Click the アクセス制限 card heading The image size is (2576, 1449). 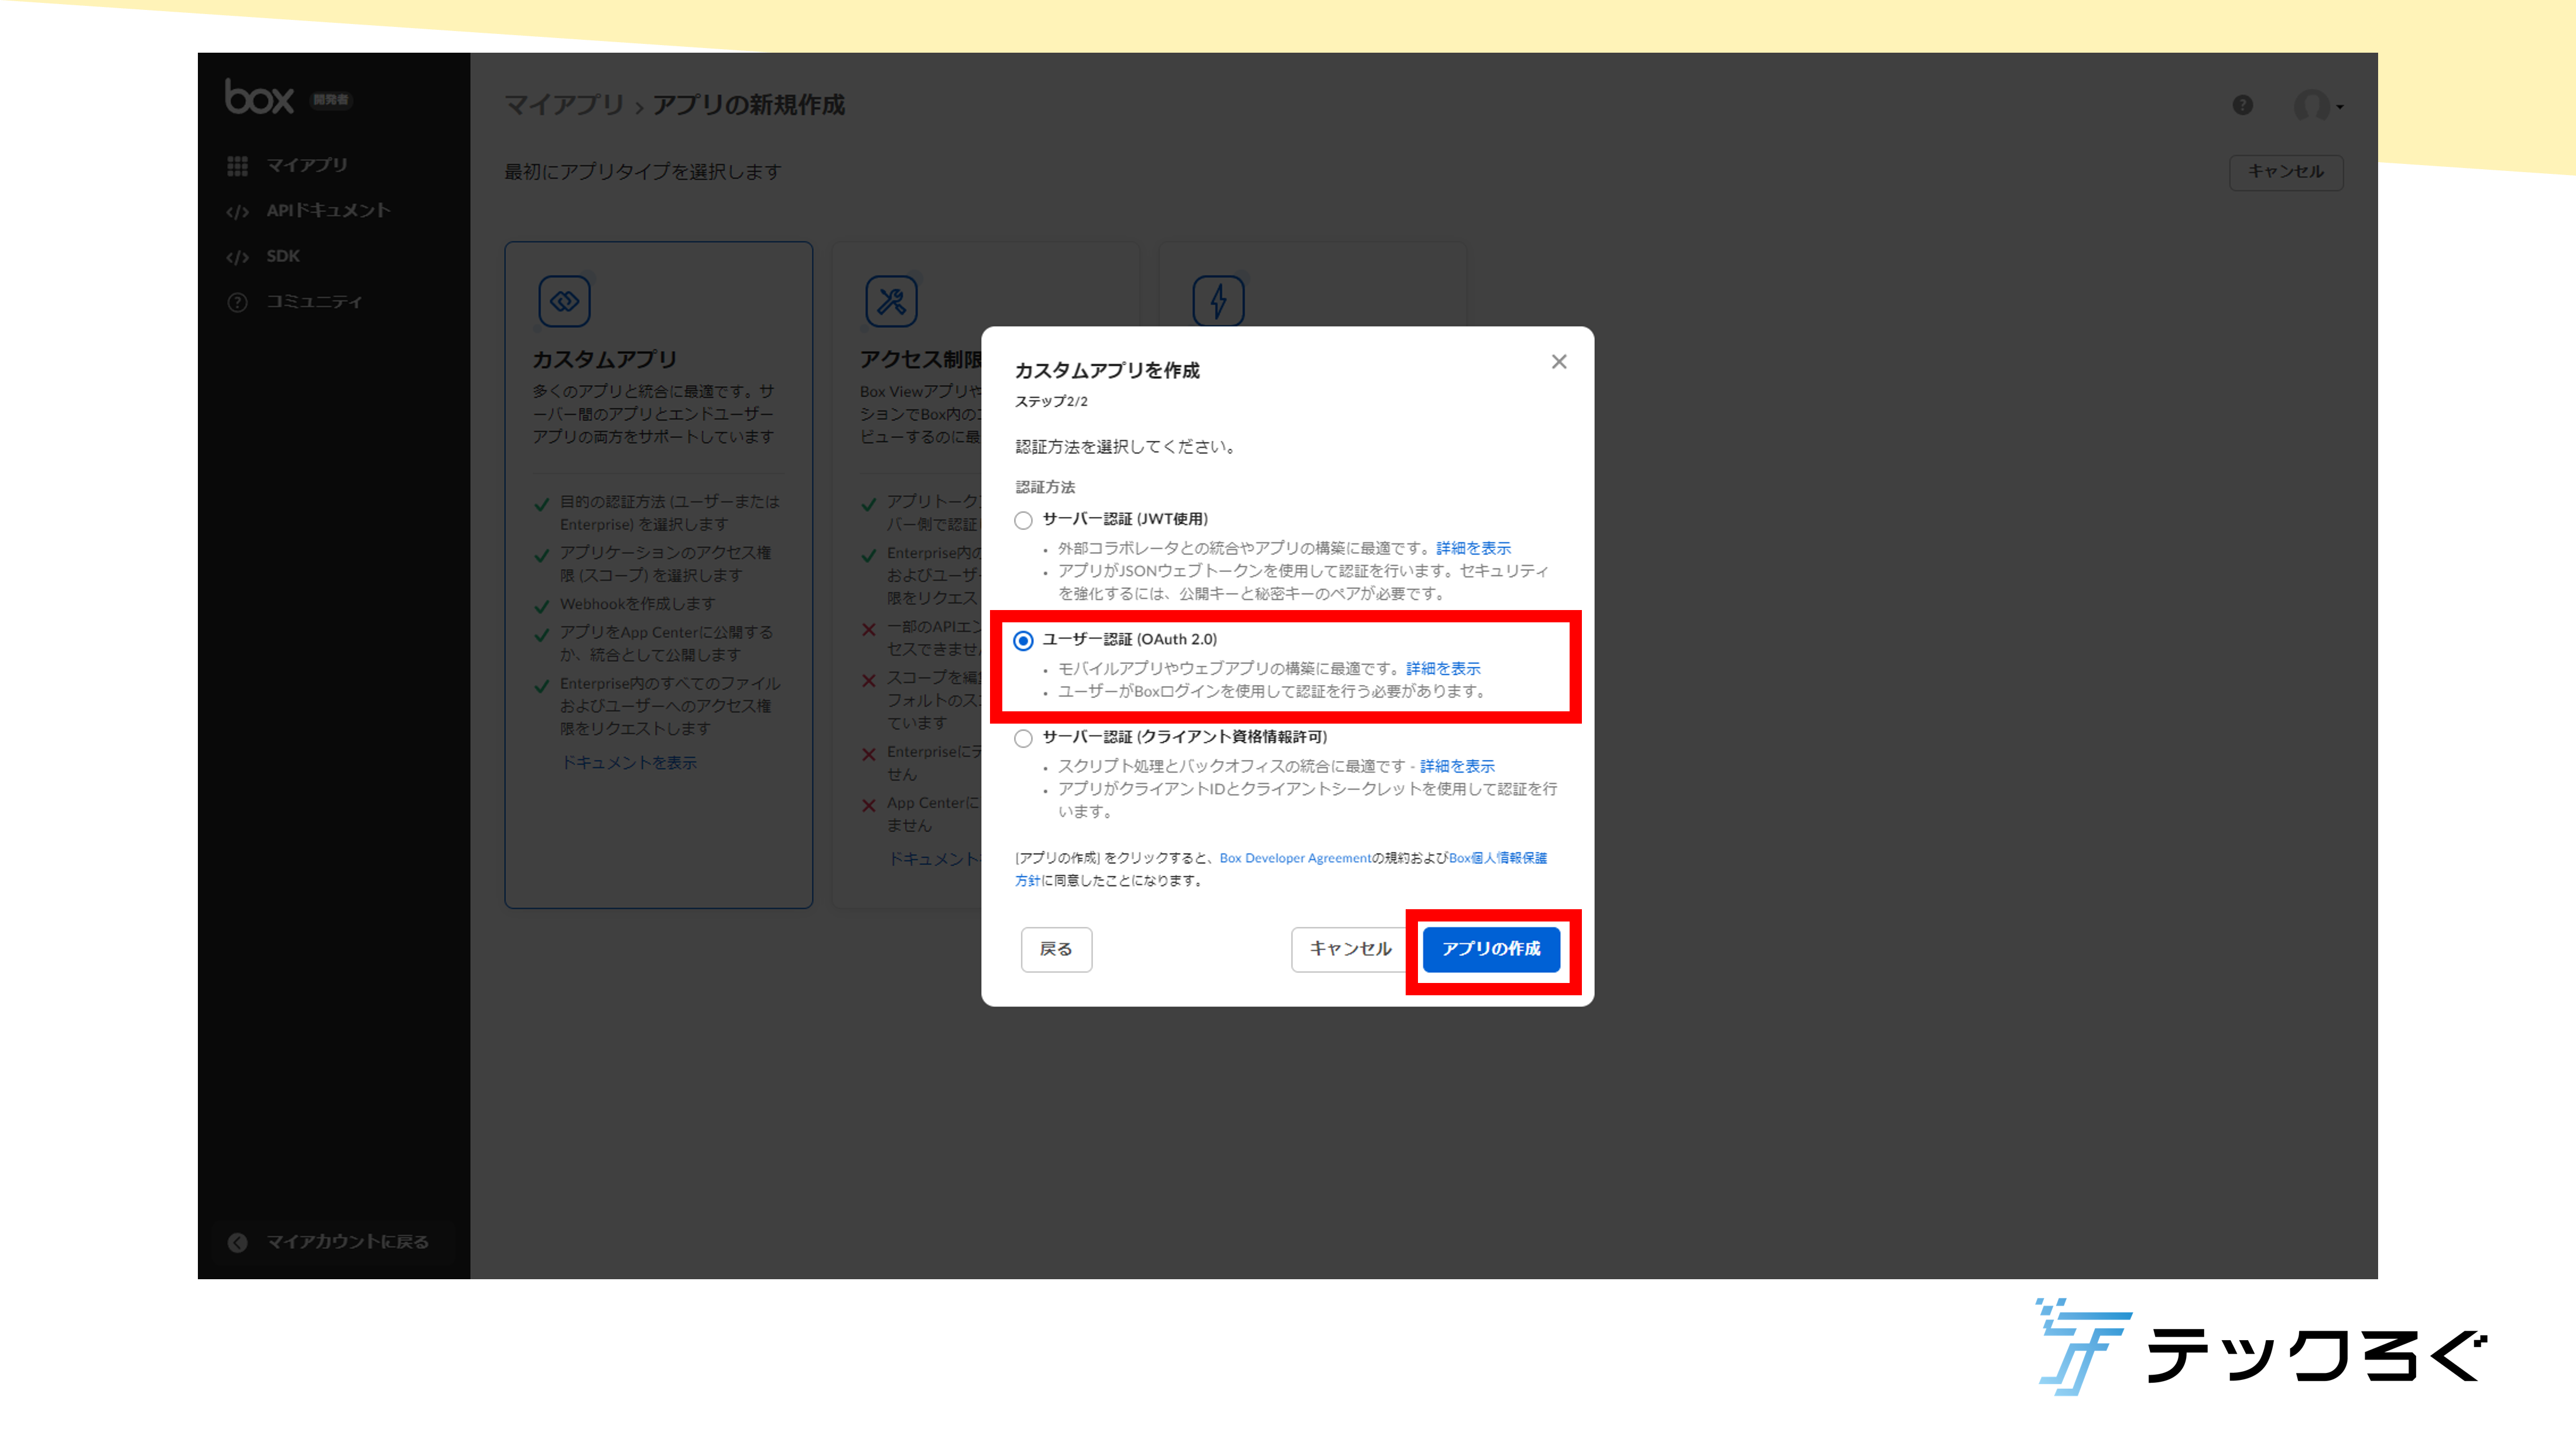pos(921,359)
